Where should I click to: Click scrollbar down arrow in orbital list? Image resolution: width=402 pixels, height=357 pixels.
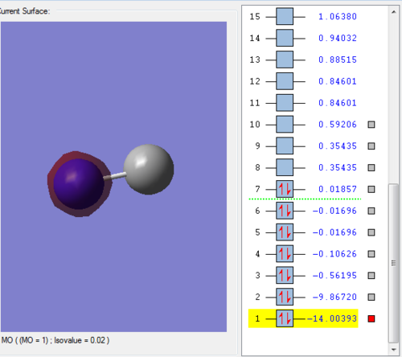tap(393, 350)
